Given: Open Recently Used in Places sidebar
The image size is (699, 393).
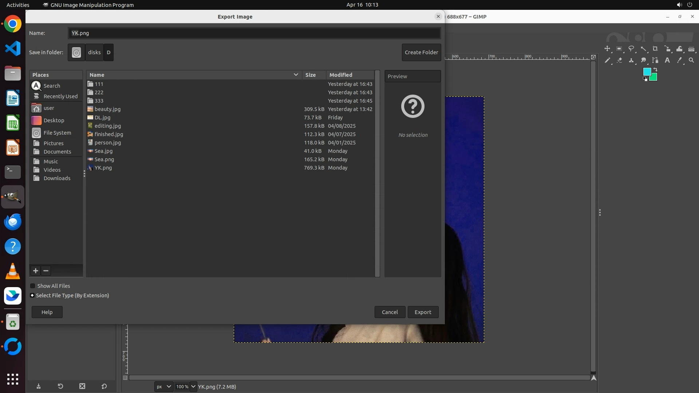Looking at the screenshot, I should [x=60, y=96].
